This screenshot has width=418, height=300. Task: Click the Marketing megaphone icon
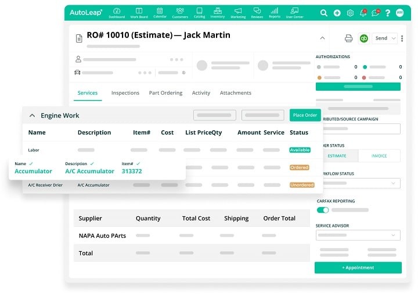pyautogui.click(x=238, y=12)
